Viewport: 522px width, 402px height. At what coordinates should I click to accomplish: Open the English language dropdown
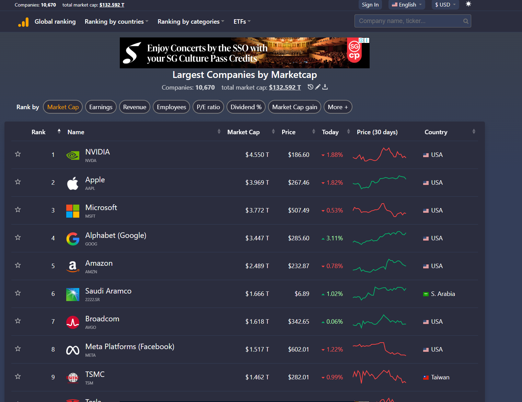407,5
